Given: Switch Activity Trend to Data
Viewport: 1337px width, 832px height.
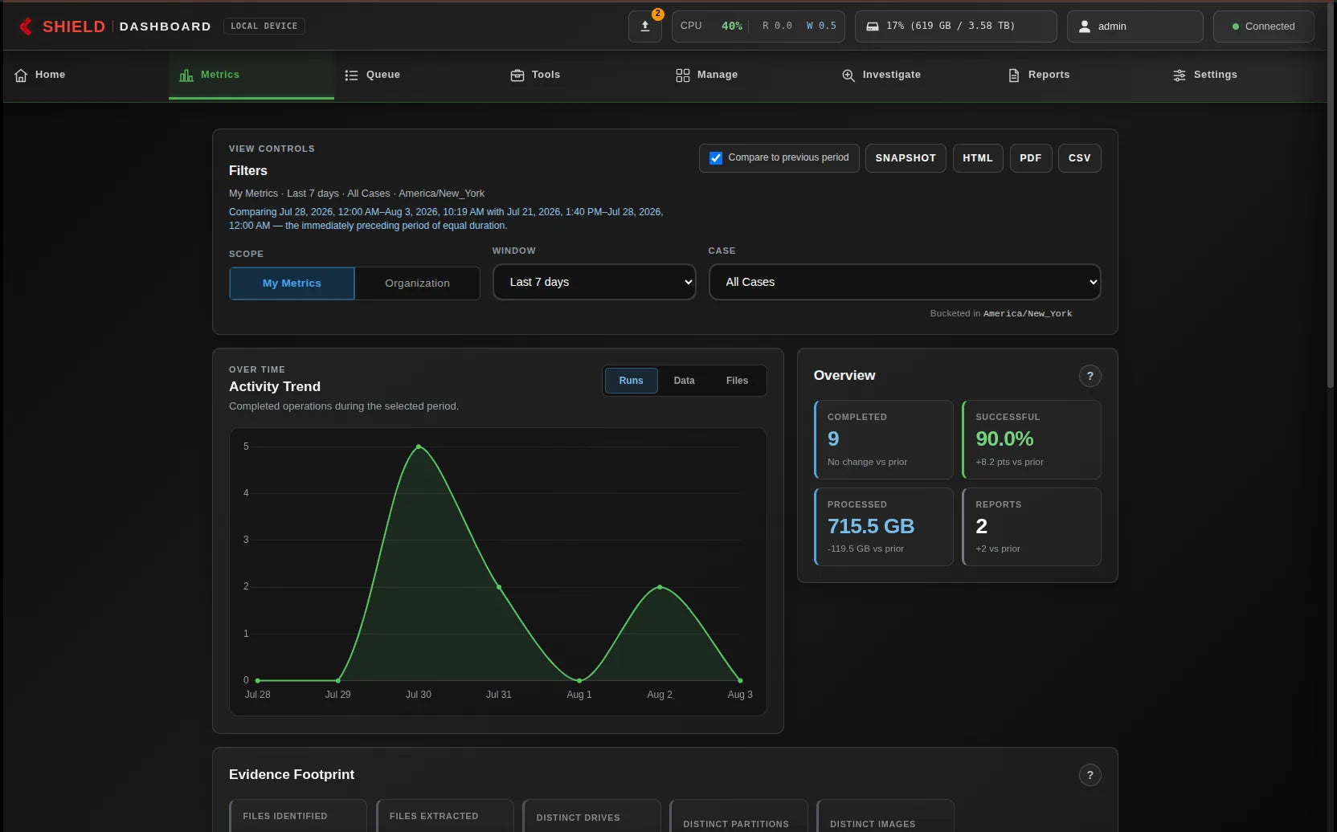Looking at the screenshot, I should [684, 381].
